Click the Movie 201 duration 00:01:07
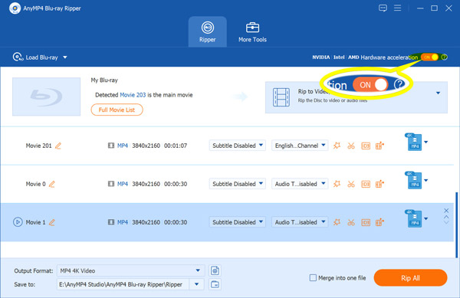460x298 pixels. pyautogui.click(x=176, y=146)
